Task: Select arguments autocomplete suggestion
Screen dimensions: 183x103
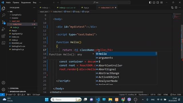Action: 126,58
